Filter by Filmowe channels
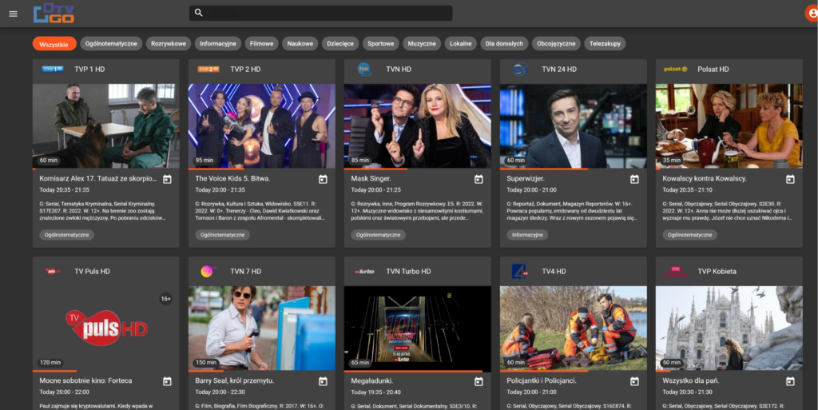The image size is (818, 410). (x=261, y=44)
